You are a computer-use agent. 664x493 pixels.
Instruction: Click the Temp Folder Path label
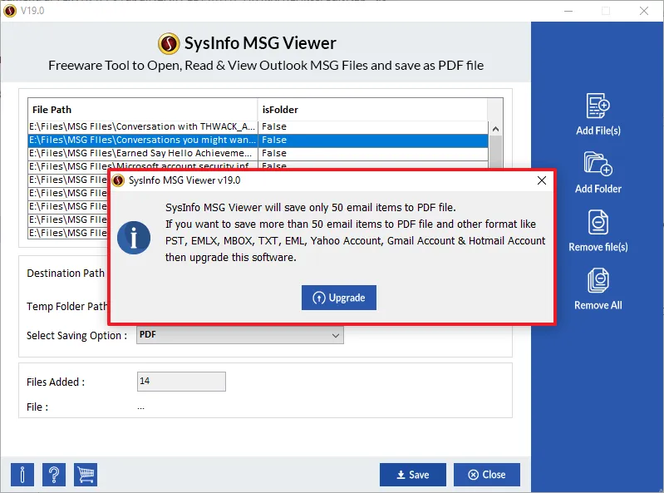coord(67,306)
